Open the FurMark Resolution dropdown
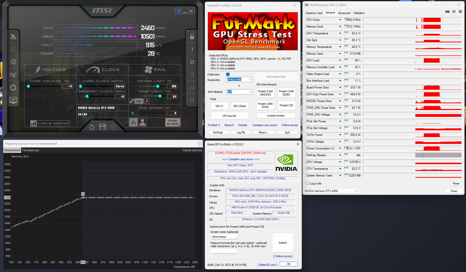The image size is (466, 272). pos(239,79)
